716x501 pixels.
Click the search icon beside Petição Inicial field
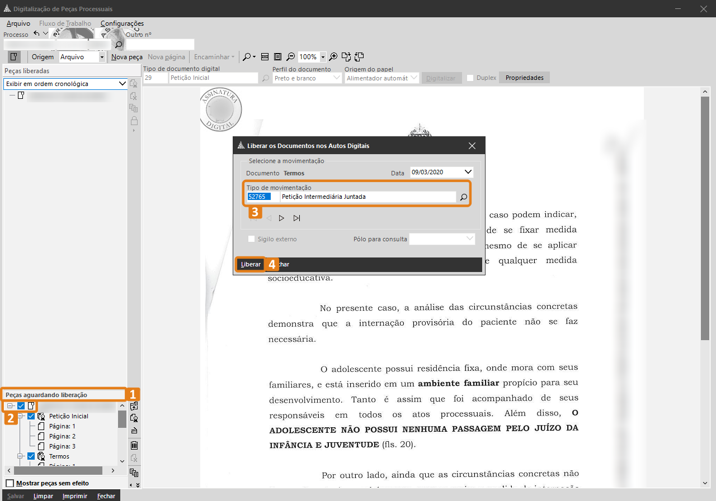[266, 78]
